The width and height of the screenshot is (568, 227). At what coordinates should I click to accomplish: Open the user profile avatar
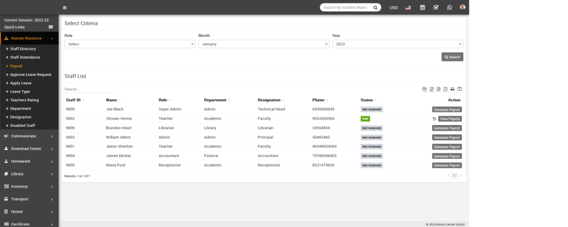pos(463,7)
